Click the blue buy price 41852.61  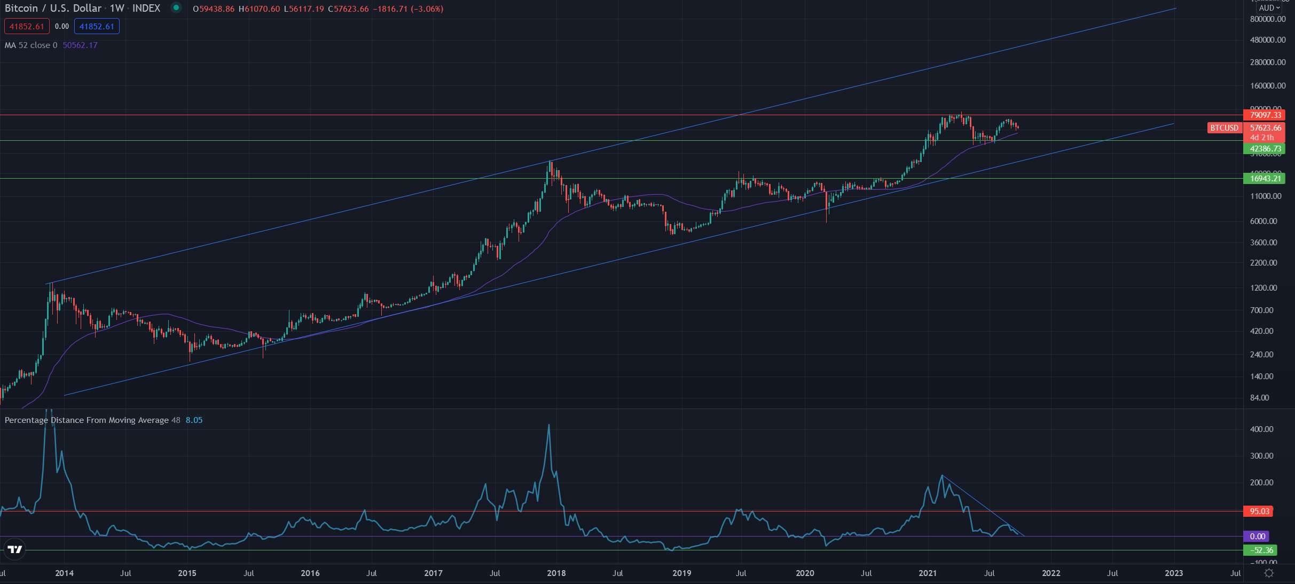pyautogui.click(x=97, y=26)
